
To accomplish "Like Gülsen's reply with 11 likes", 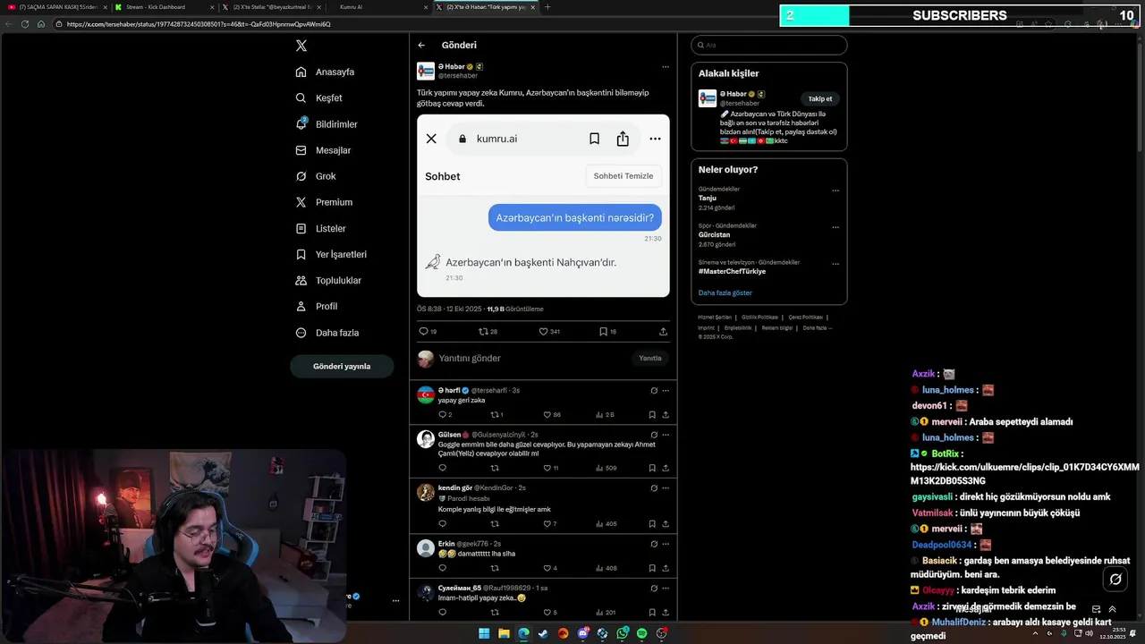I will [x=551, y=468].
